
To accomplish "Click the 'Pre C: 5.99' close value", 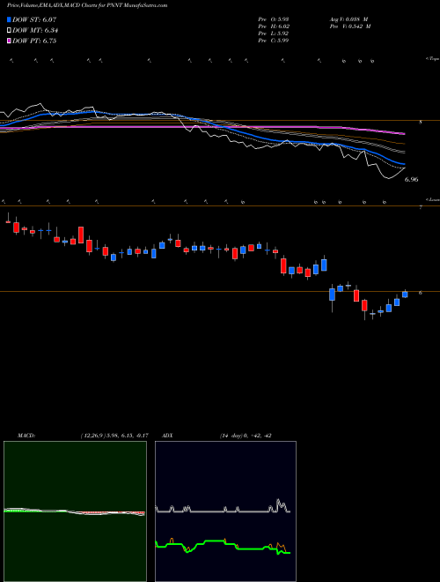I will coord(274,41).
